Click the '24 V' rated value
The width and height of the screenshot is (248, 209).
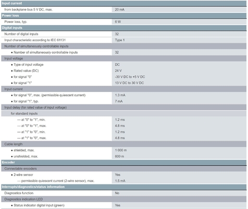(x=118, y=71)
